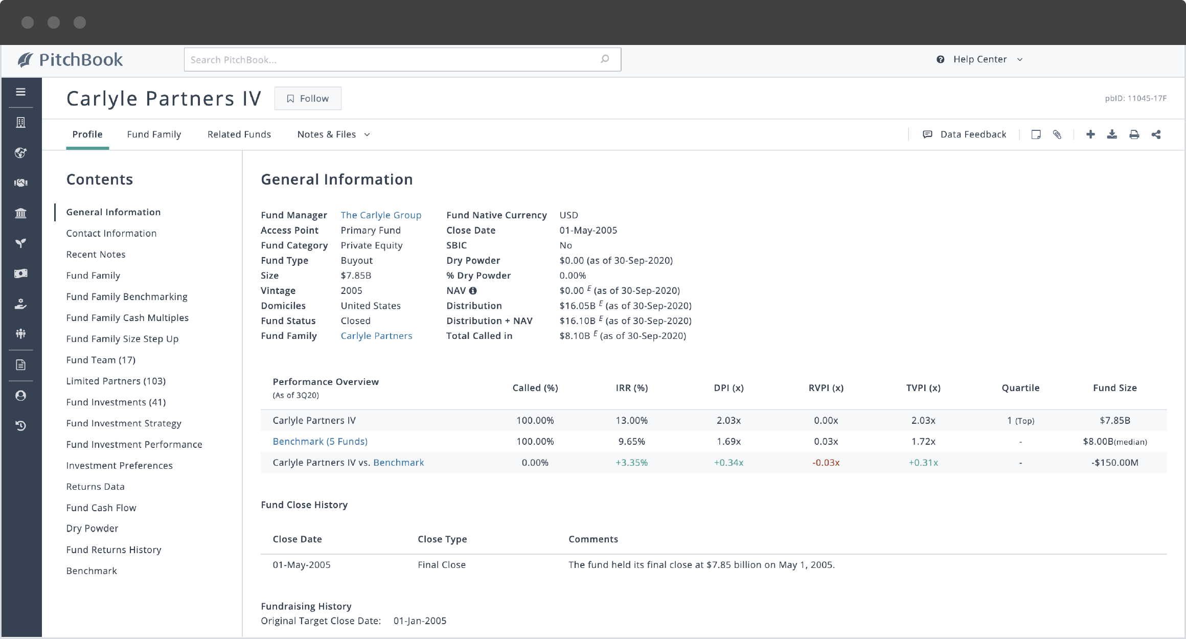Open the Carlyle Partners fund family link
The height and width of the screenshot is (639, 1186).
click(376, 336)
